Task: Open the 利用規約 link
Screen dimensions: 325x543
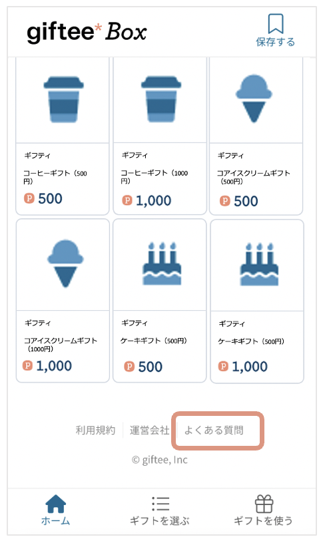Action: [x=95, y=431]
